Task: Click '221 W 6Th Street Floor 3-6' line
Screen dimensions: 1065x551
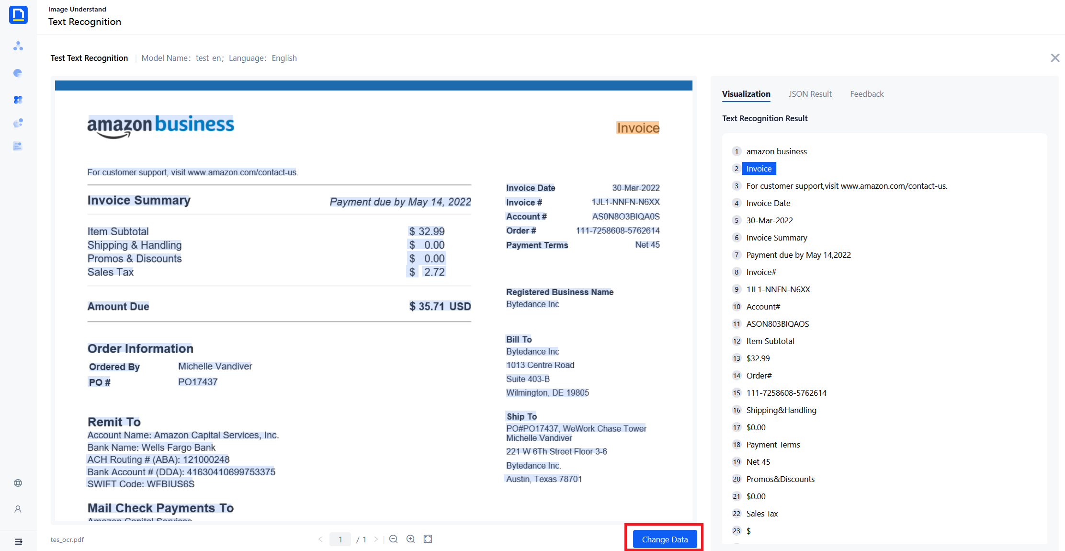Action: pos(556,452)
